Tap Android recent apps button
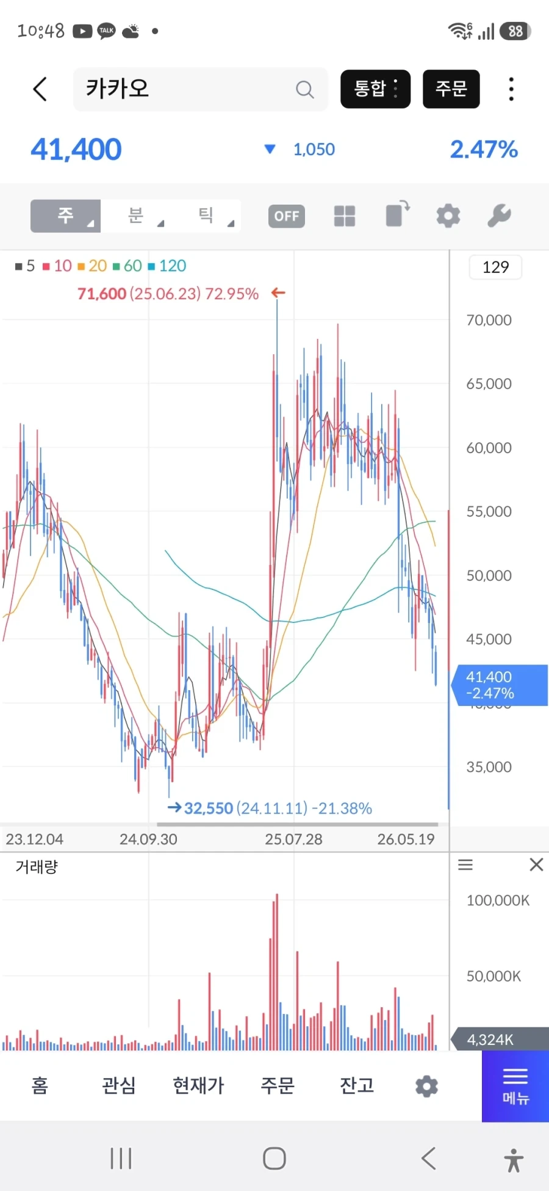Image resolution: width=549 pixels, height=1191 pixels. point(121,1159)
